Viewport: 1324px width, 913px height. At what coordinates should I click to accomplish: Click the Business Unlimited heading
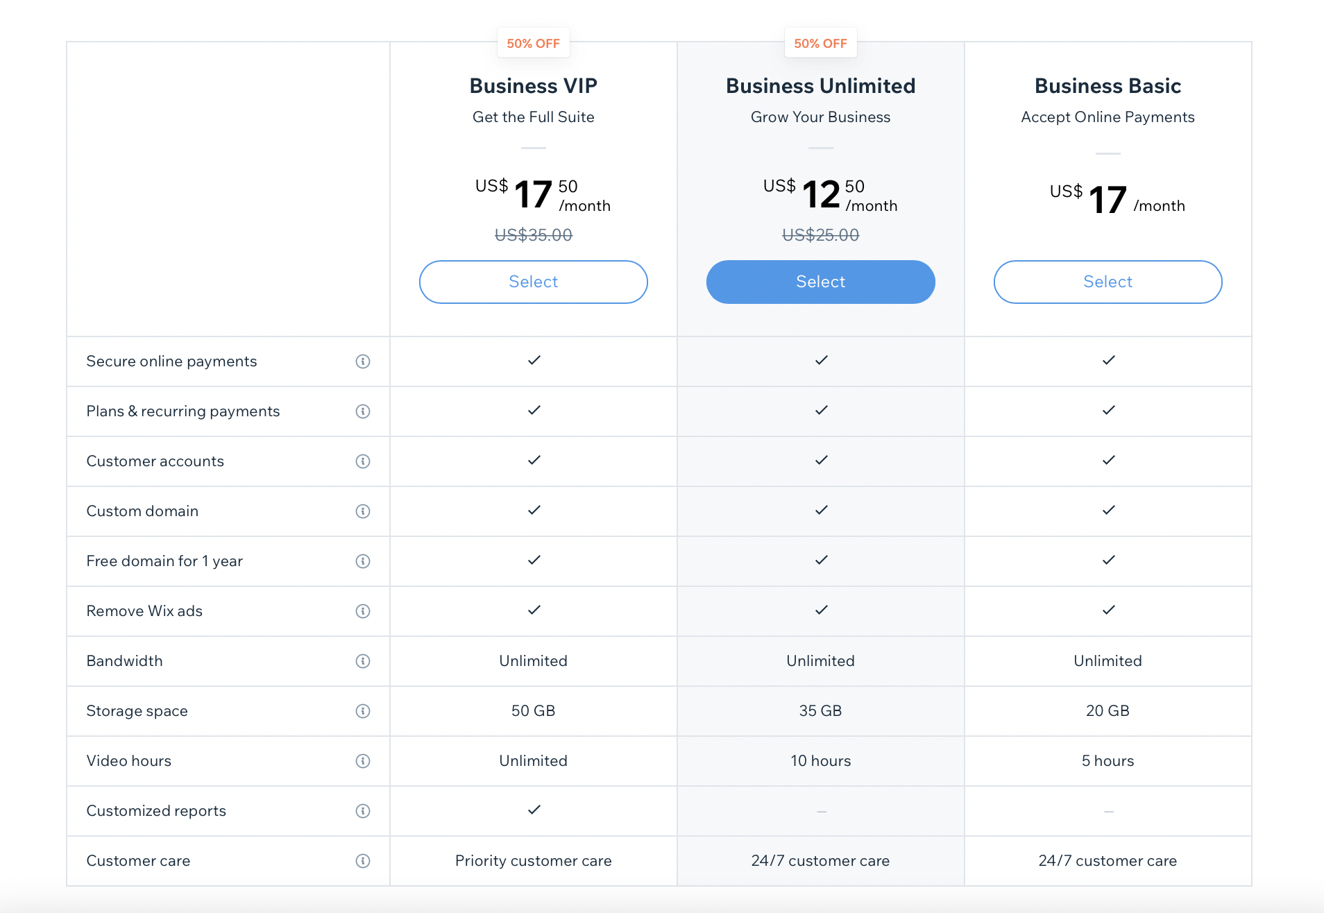pyautogui.click(x=821, y=86)
